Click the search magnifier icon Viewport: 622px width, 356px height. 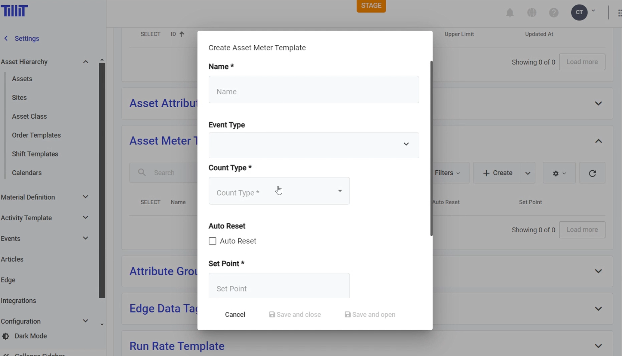(142, 173)
